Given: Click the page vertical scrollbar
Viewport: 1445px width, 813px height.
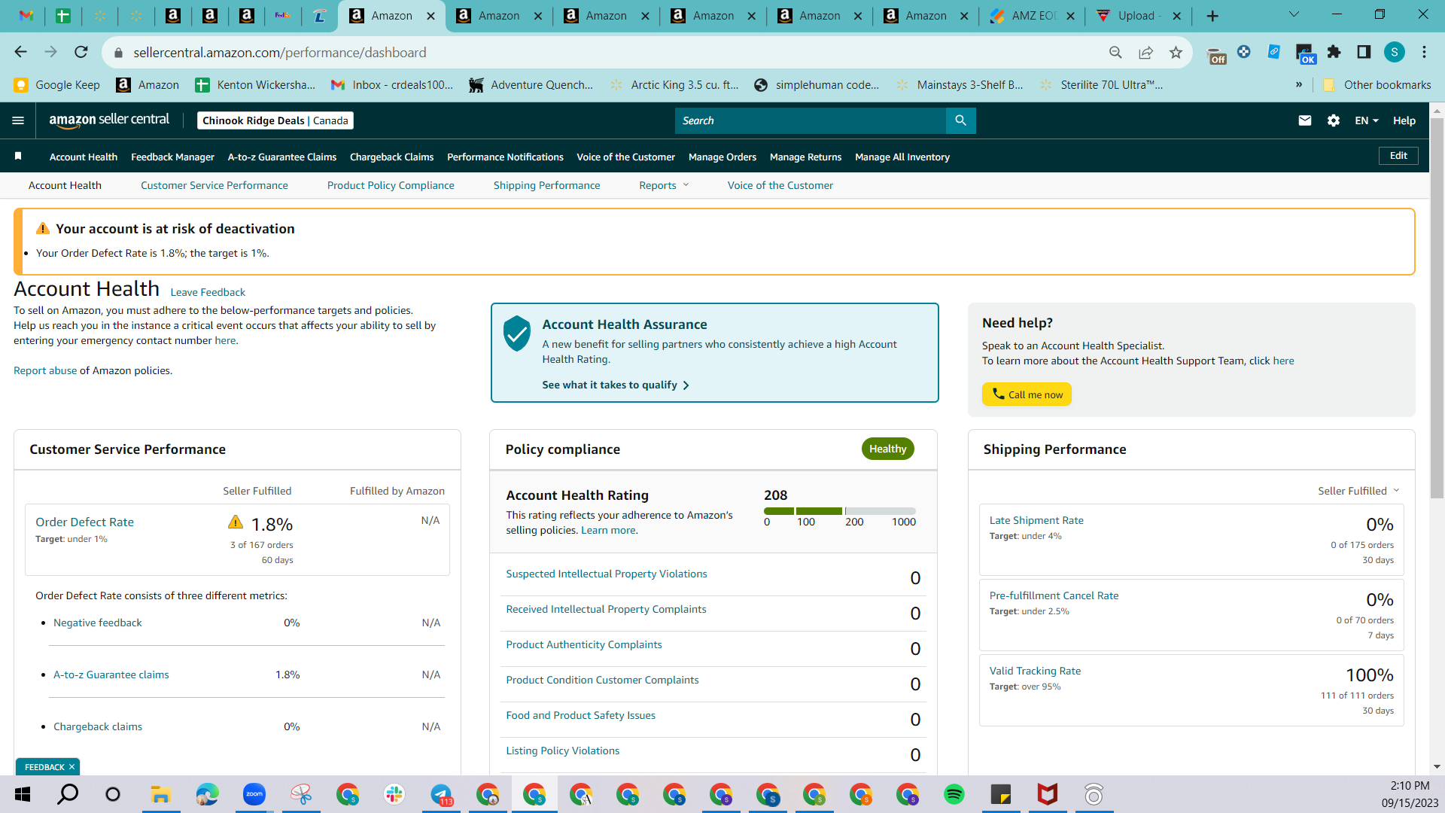Looking at the screenshot, I should coord(1437,307).
